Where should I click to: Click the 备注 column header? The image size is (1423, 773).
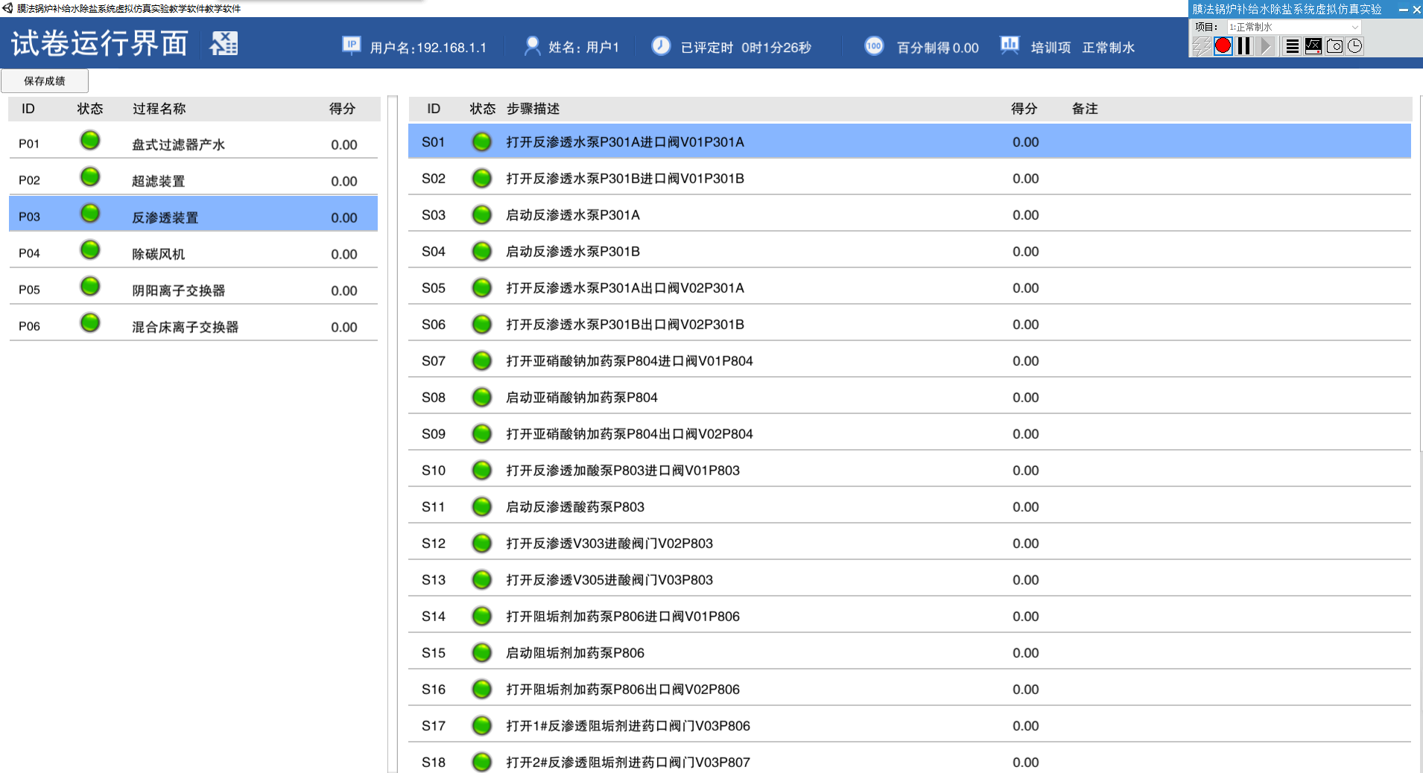pos(1085,109)
